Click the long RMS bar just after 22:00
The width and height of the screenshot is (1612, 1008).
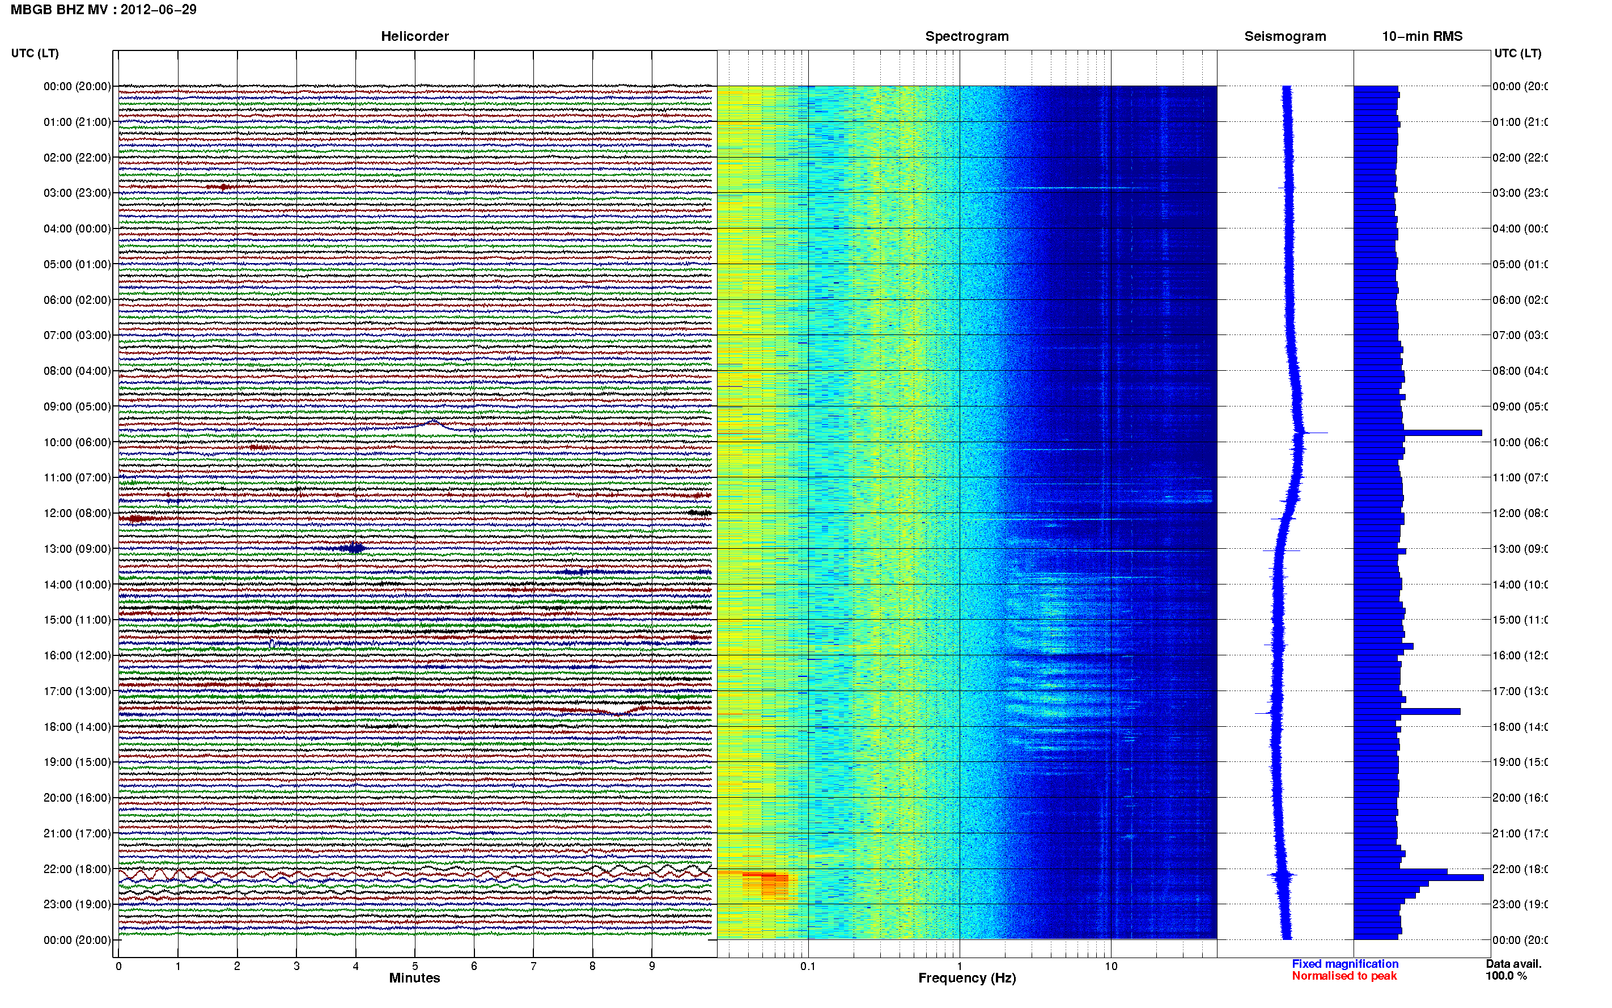pyautogui.click(x=1419, y=878)
